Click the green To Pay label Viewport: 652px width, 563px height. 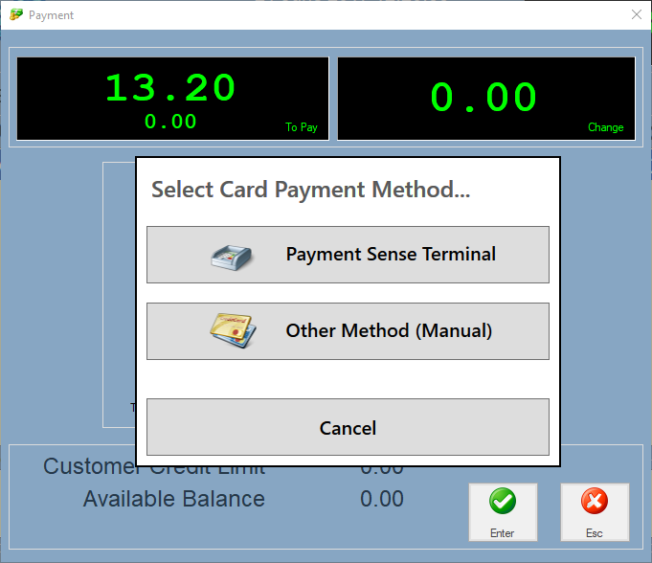tap(302, 127)
